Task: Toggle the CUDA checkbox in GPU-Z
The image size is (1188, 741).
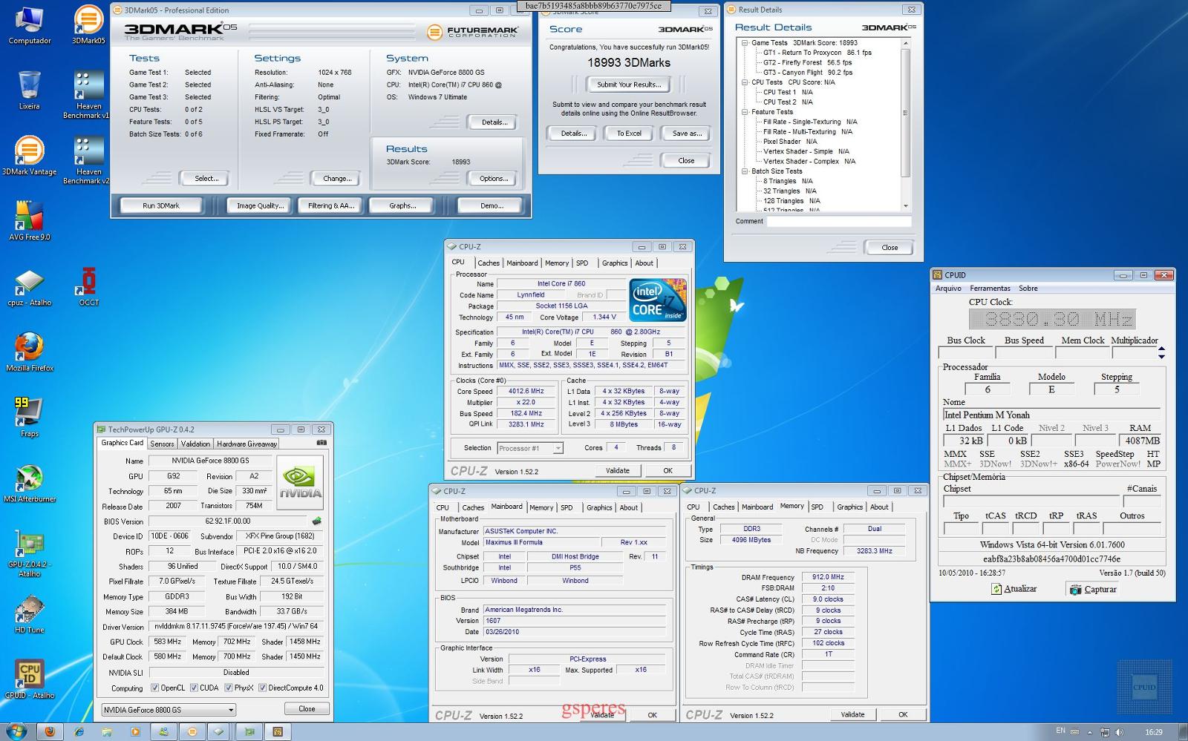Action: coord(194,688)
